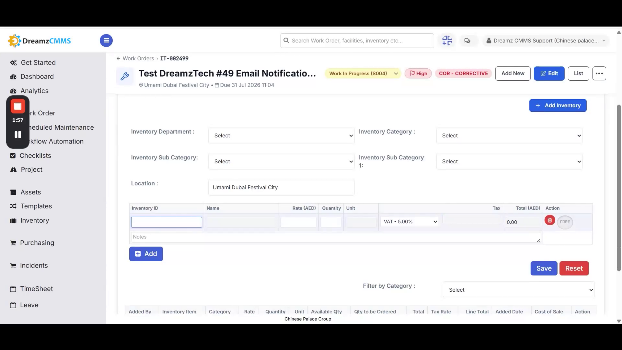622x350 pixels.
Task: Open the Filter by Category dropdown
Action: 519,290
